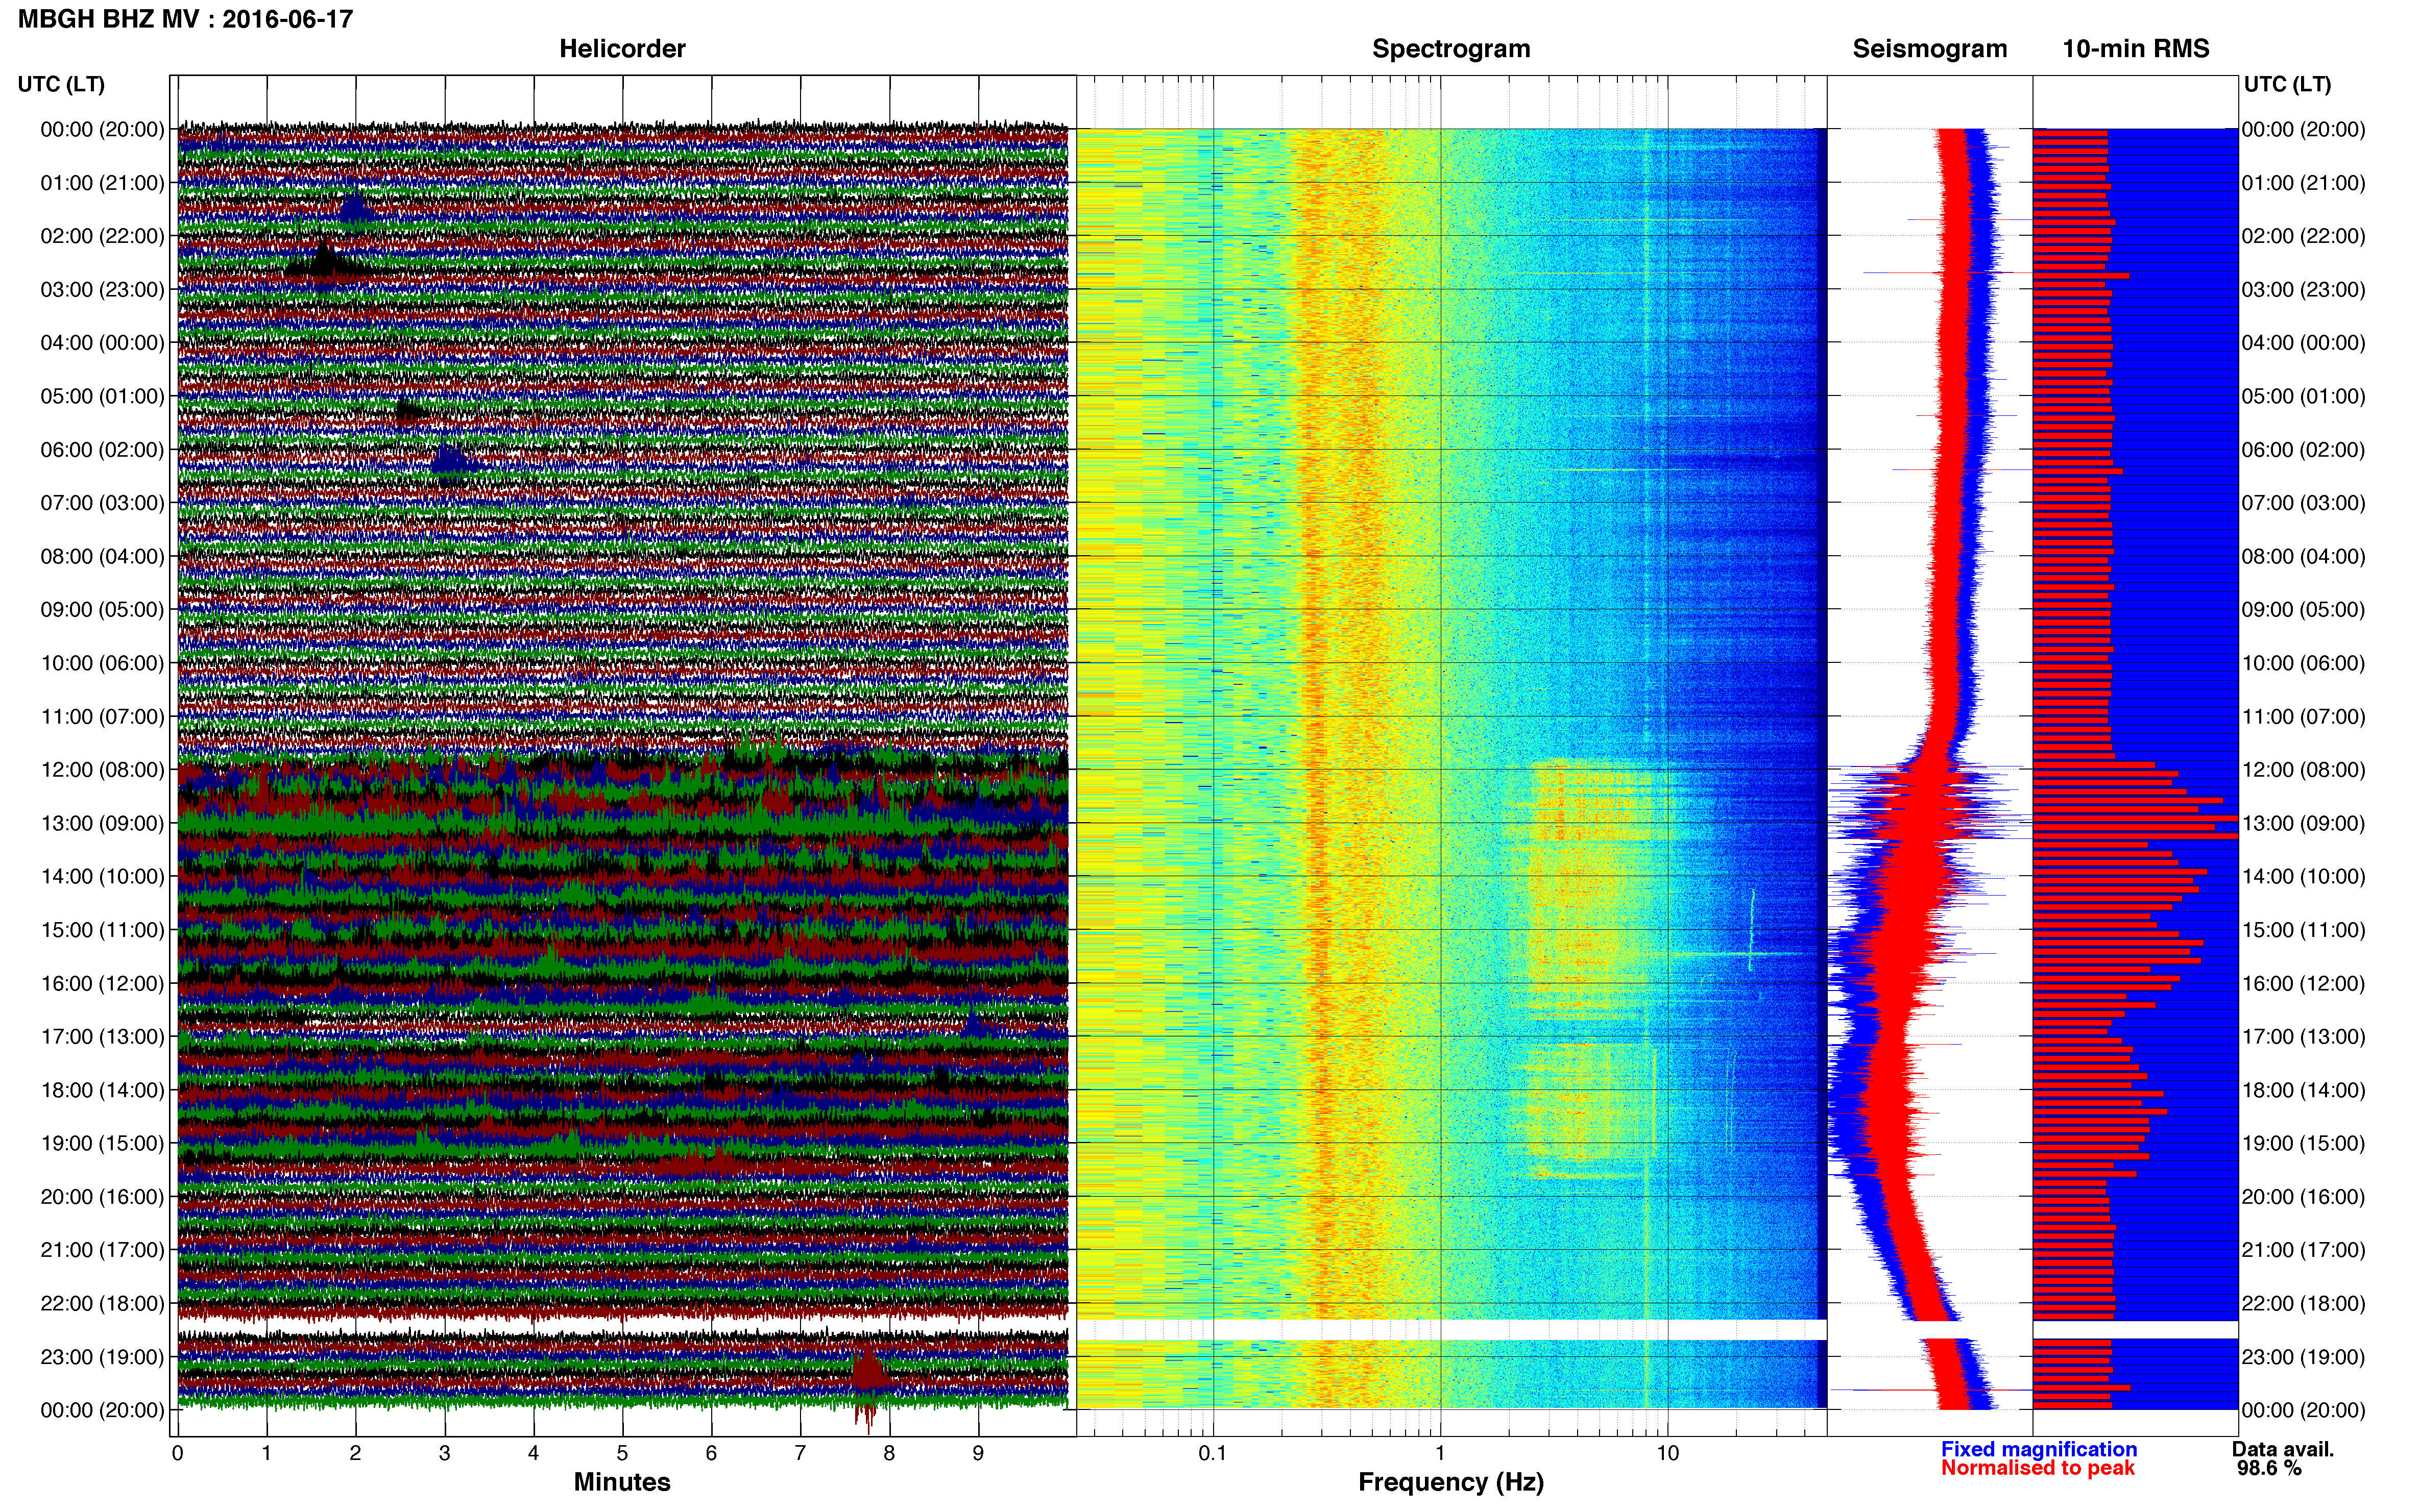Click right-axis time label 17:00 (13:00)

(2303, 1037)
